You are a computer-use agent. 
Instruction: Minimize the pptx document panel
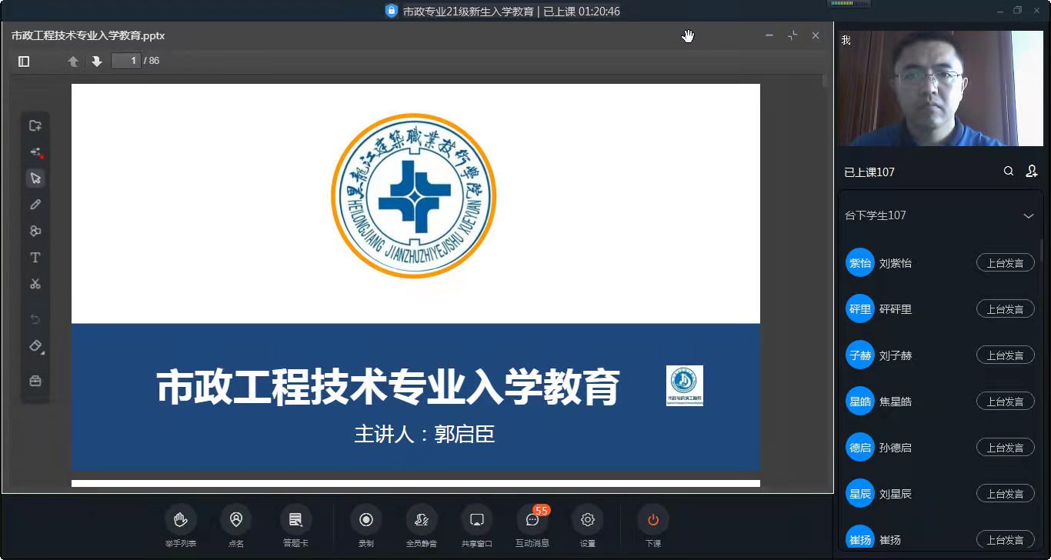coord(769,35)
